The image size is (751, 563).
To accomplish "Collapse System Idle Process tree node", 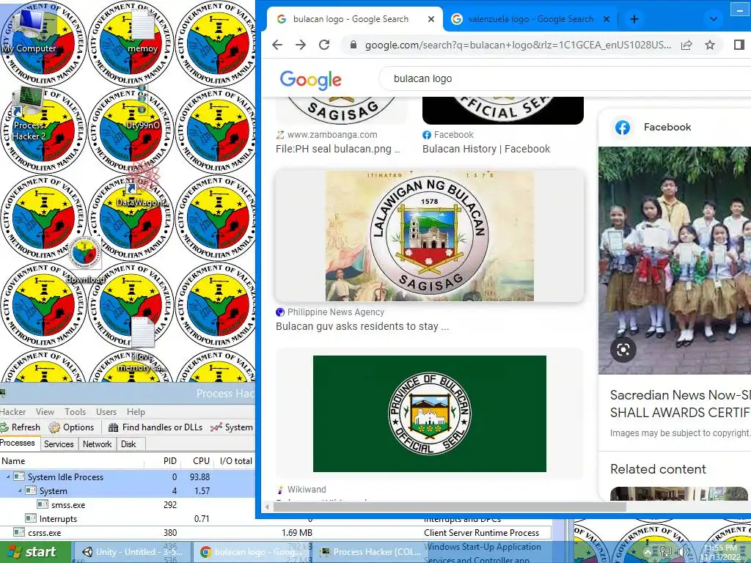I will (x=7, y=476).
